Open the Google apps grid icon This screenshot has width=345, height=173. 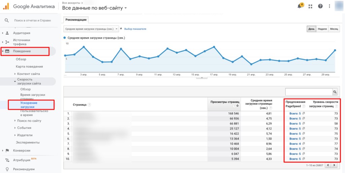(x=310, y=6)
